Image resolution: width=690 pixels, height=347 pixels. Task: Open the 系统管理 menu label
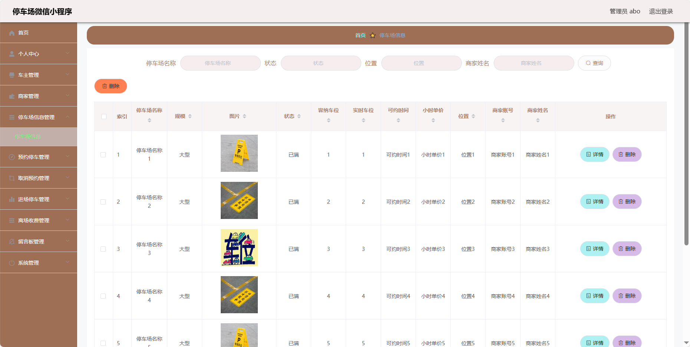click(29, 263)
